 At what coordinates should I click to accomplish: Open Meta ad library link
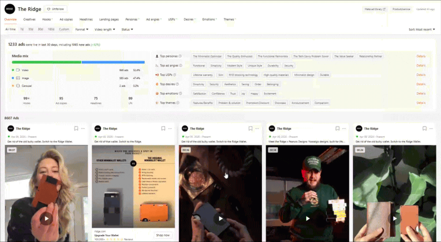coord(375,9)
